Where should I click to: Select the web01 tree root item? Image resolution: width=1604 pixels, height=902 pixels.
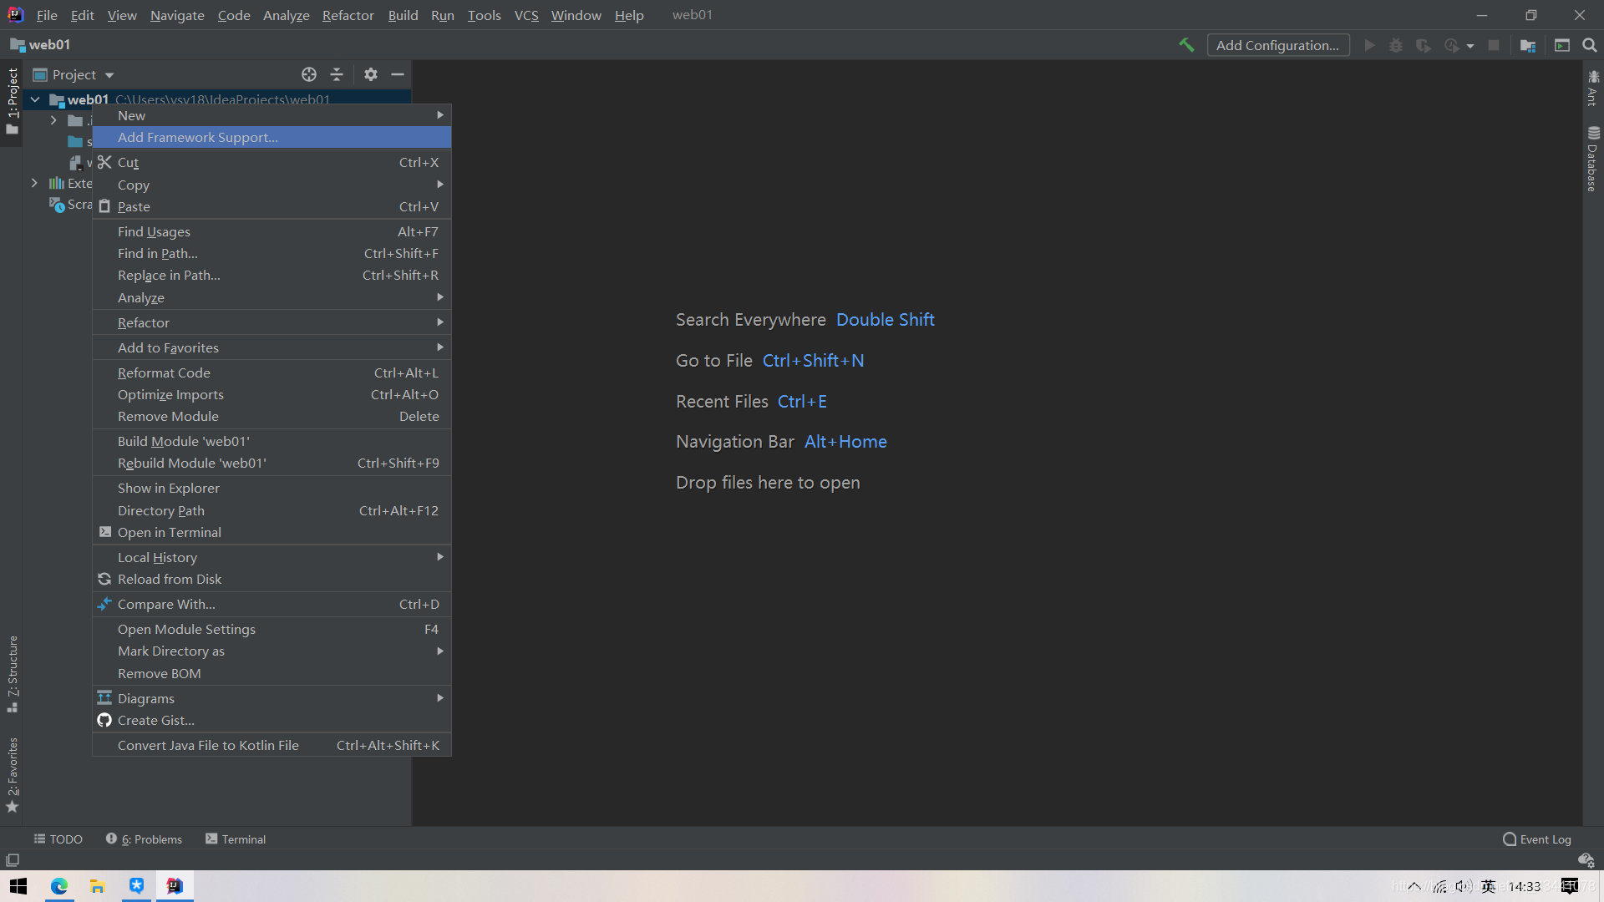pyautogui.click(x=86, y=99)
